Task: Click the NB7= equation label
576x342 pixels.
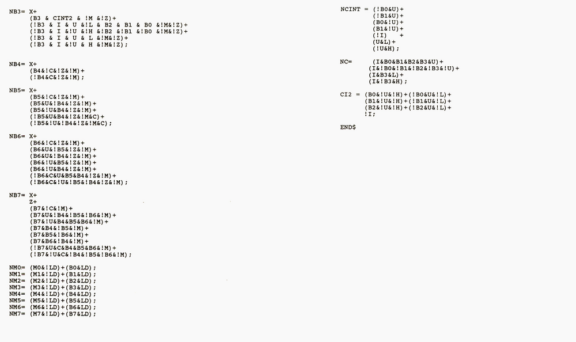Action: 17,196
